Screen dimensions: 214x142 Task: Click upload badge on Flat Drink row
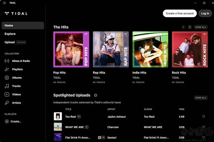click(x=104, y=138)
